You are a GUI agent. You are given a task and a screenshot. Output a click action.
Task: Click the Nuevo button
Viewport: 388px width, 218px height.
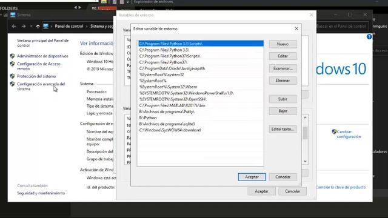click(283, 44)
